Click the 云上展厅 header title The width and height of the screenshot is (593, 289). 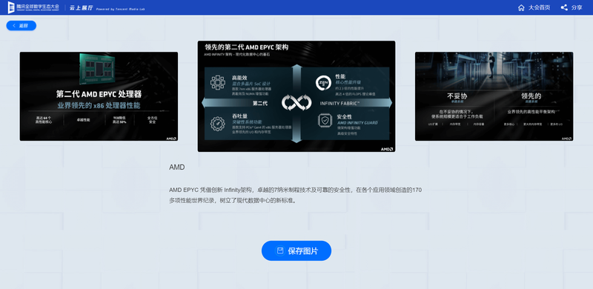tap(81, 7)
